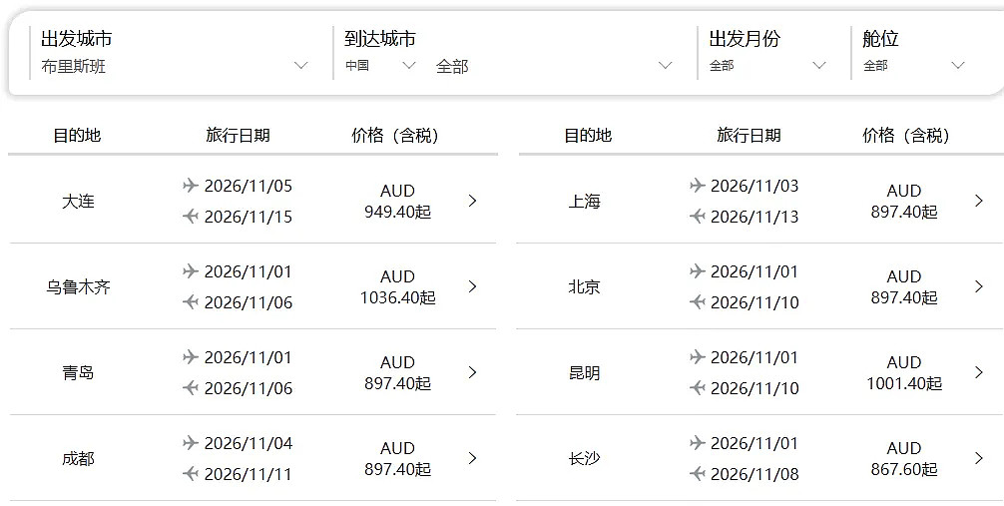Open the 出发月份 month dropdown
This screenshot has width=1004, height=506.
(x=767, y=65)
